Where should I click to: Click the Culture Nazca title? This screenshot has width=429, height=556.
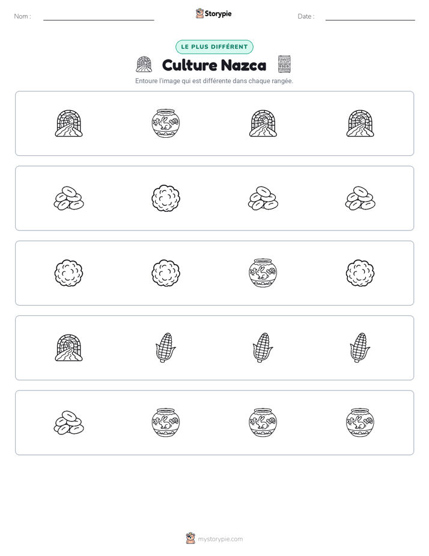(x=214, y=65)
